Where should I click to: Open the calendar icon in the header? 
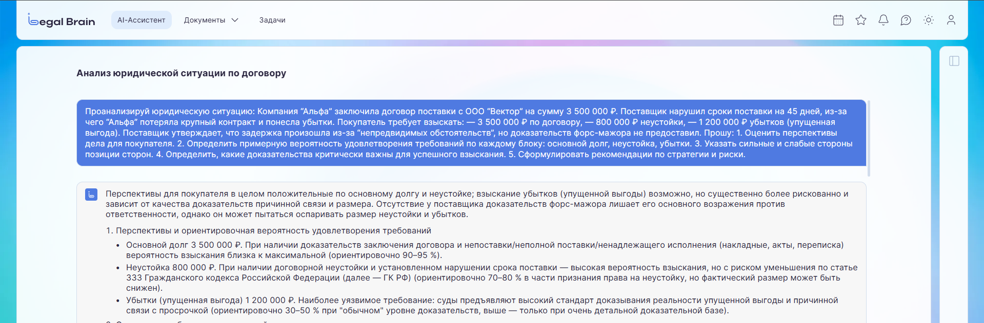[x=838, y=20]
